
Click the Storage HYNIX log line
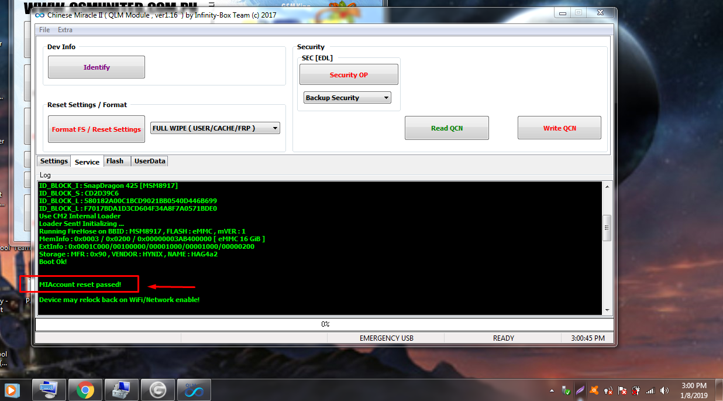tap(128, 254)
